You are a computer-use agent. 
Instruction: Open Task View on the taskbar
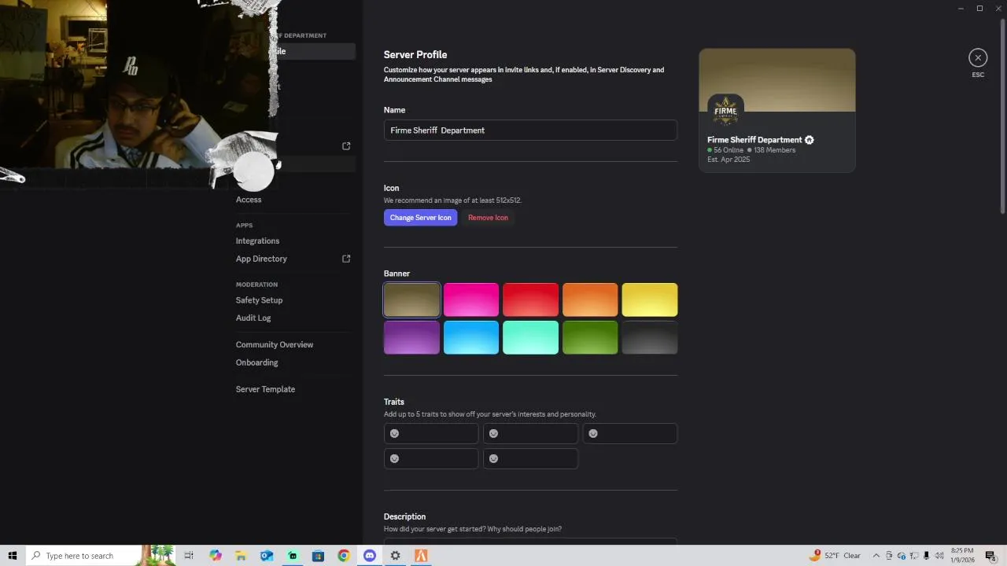[189, 556]
